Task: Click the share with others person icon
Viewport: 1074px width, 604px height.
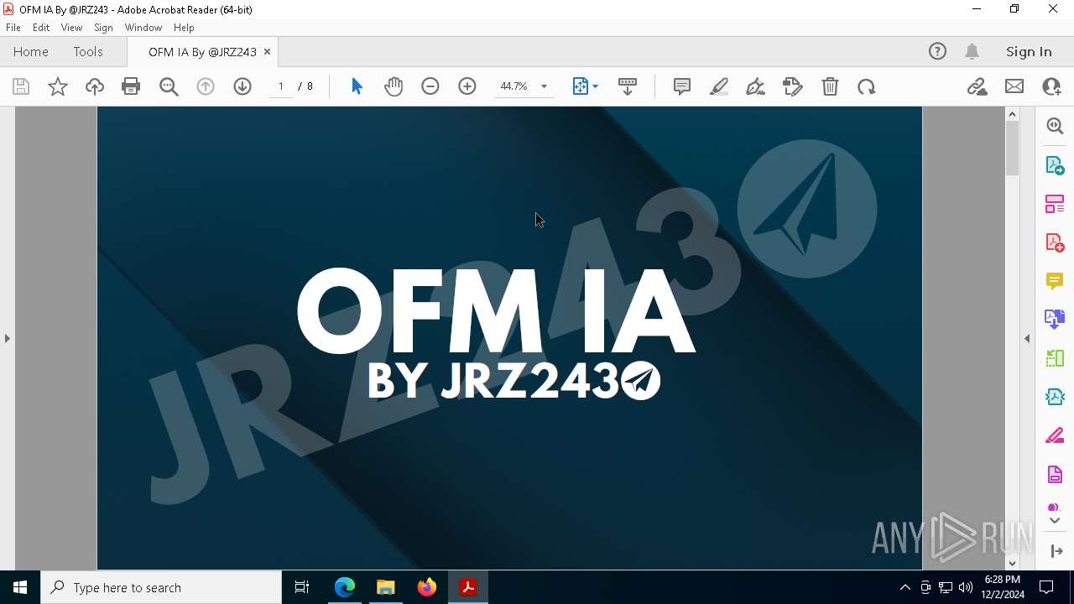Action: pos(1051,86)
